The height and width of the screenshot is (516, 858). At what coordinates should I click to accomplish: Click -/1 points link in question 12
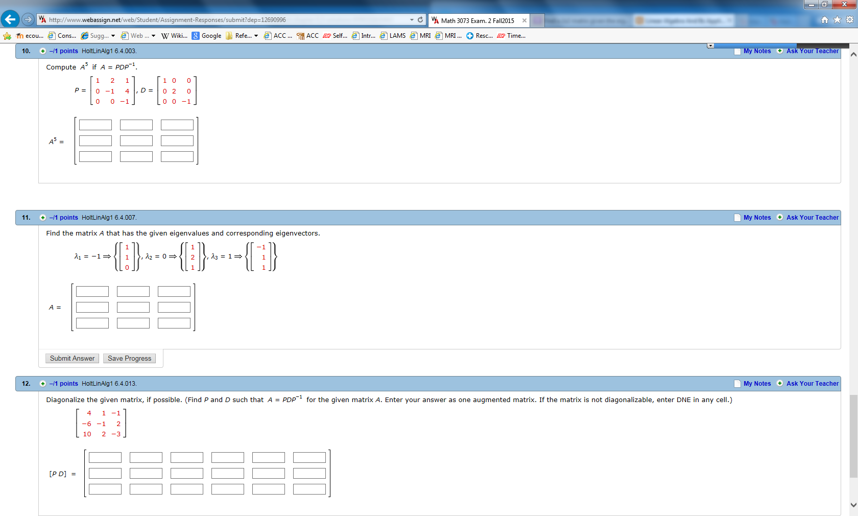[x=64, y=384]
